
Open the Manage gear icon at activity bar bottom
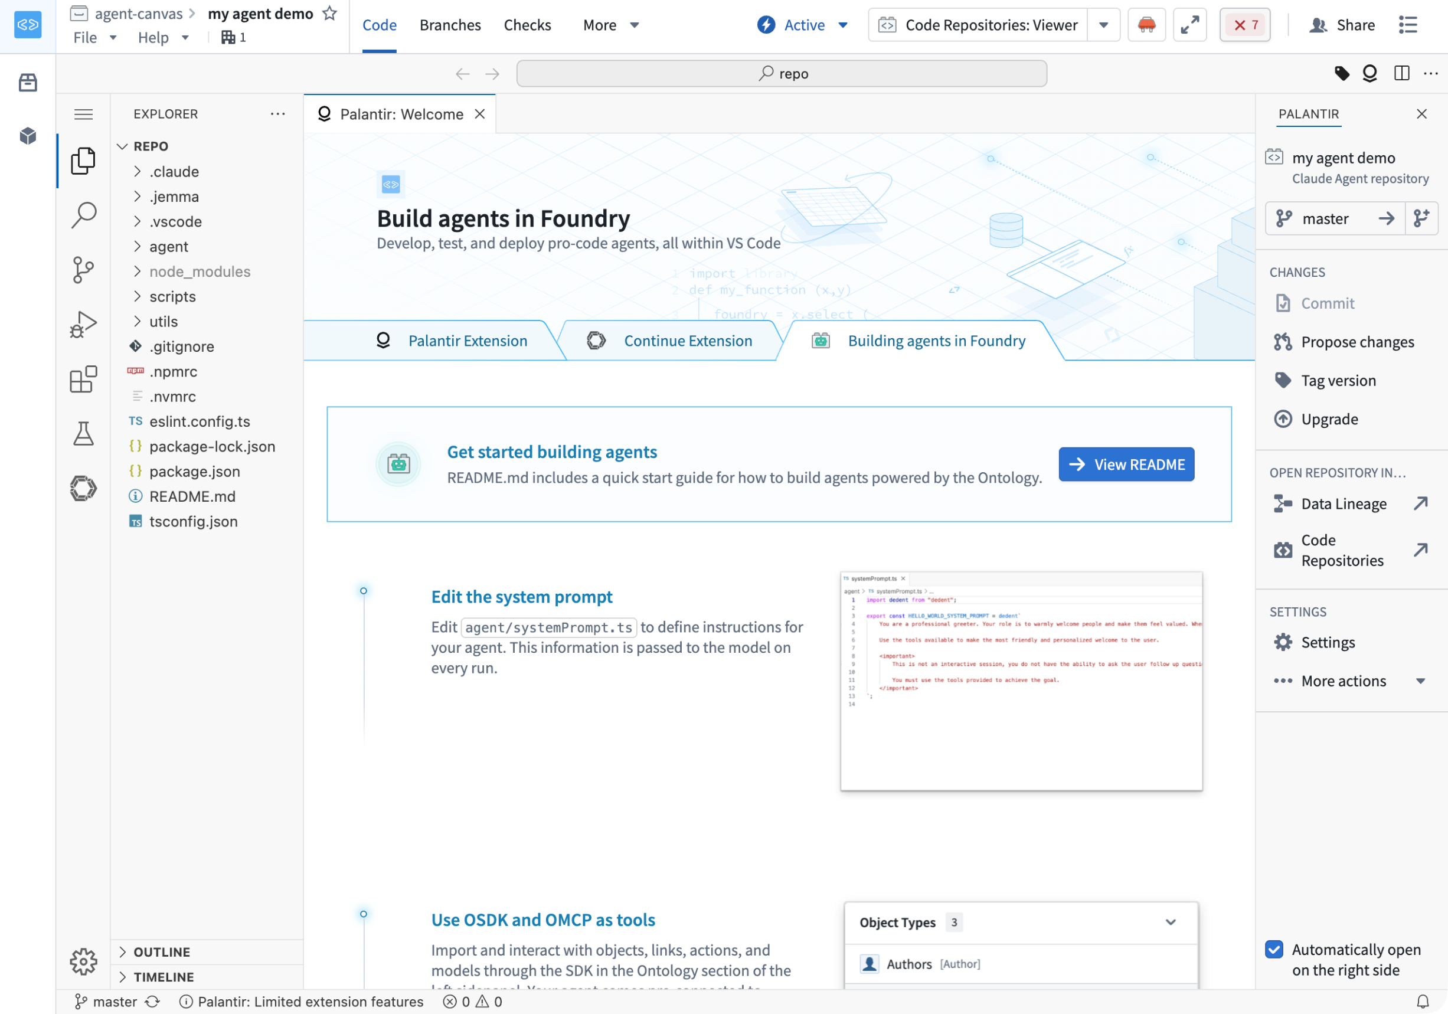click(x=83, y=961)
